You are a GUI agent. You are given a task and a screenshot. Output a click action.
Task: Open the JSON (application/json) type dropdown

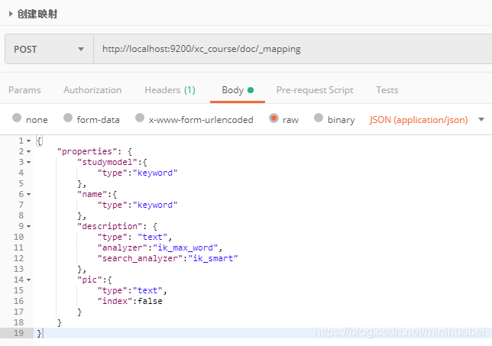427,119
